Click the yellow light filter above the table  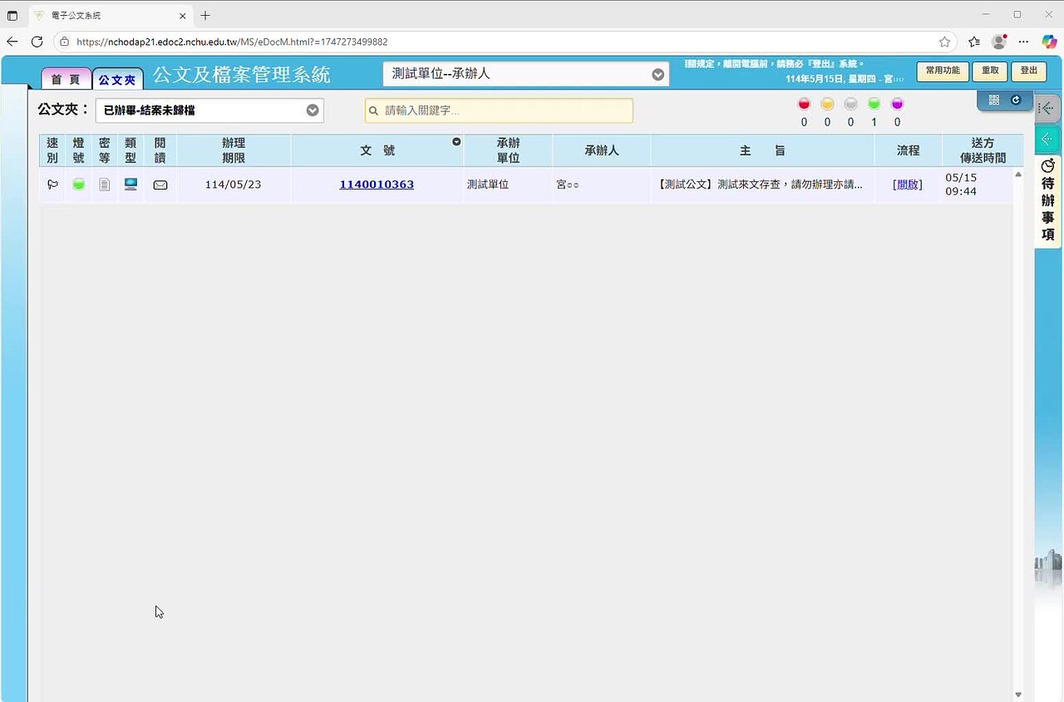click(827, 104)
